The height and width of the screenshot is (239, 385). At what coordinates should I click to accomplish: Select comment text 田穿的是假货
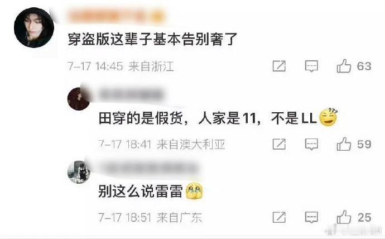click(141, 118)
